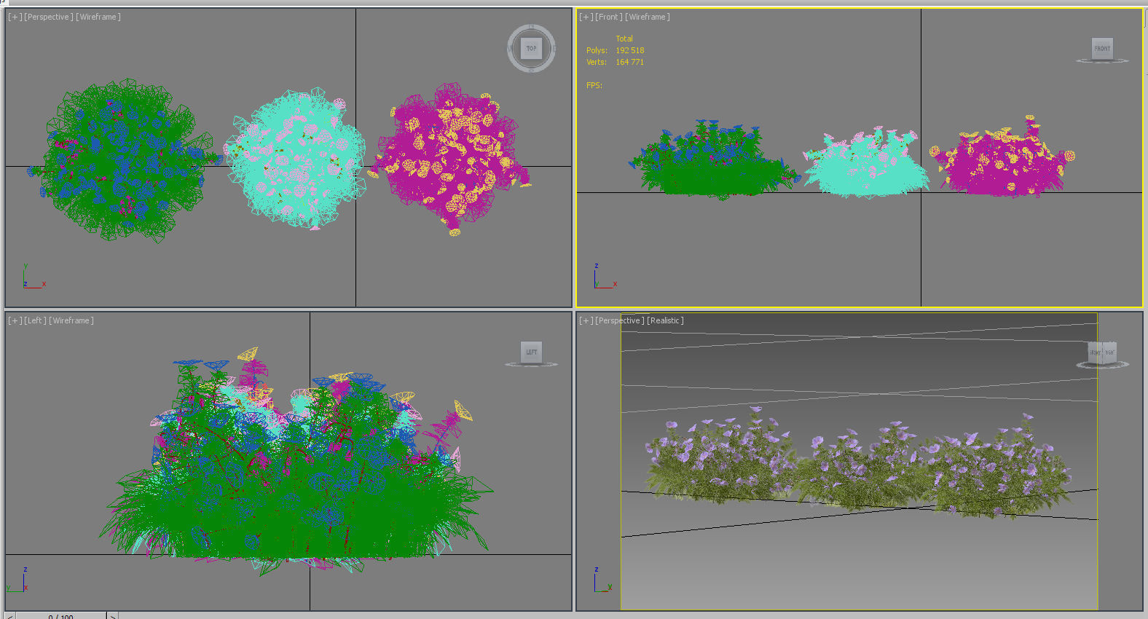Open the [Perspective] menu of the Realistic viewport
Image resolution: width=1148 pixels, height=619 pixels.
tap(620, 320)
